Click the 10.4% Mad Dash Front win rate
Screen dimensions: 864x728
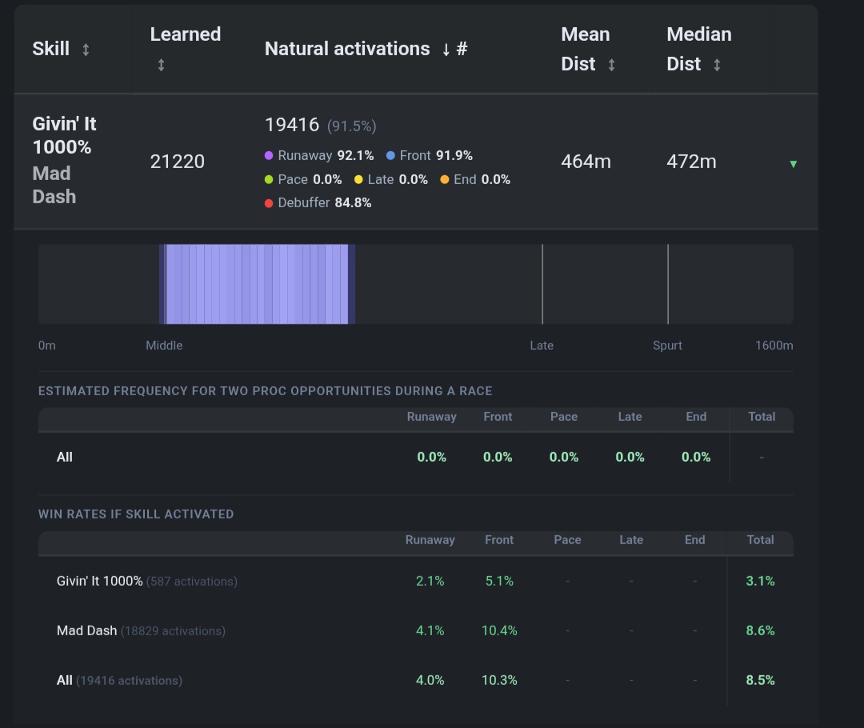click(499, 630)
